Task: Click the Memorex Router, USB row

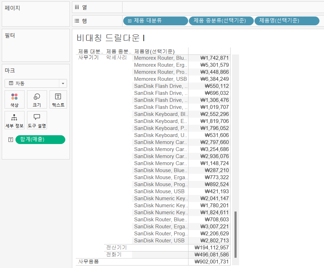Action: tap(160, 79)
